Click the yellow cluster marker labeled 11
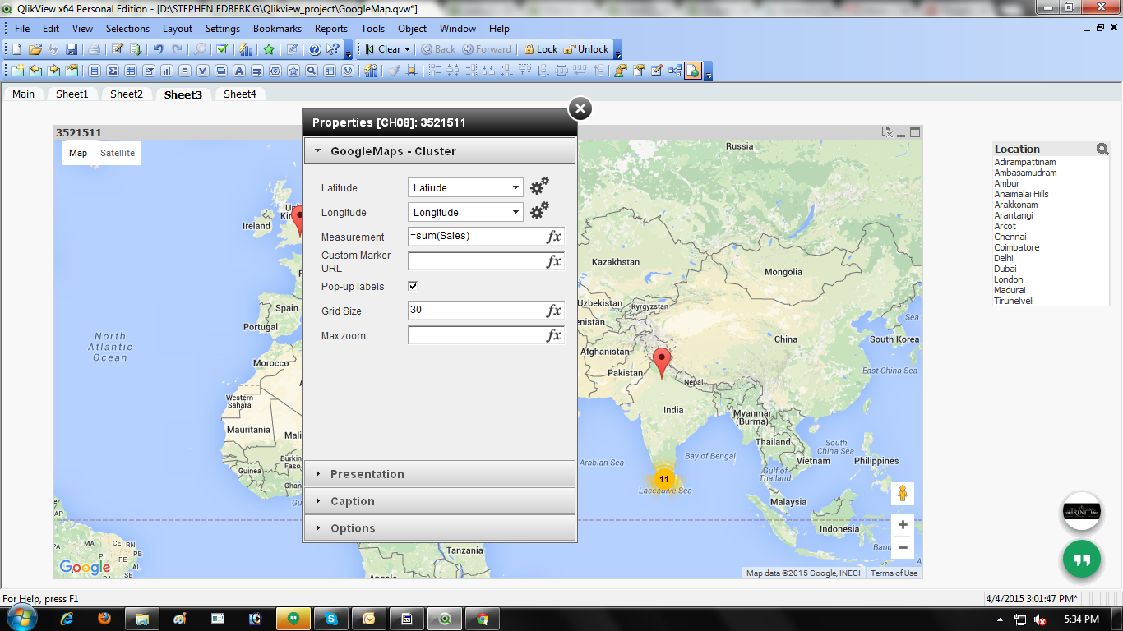Screen dimensions: 1123x631 tap(663, 479)
